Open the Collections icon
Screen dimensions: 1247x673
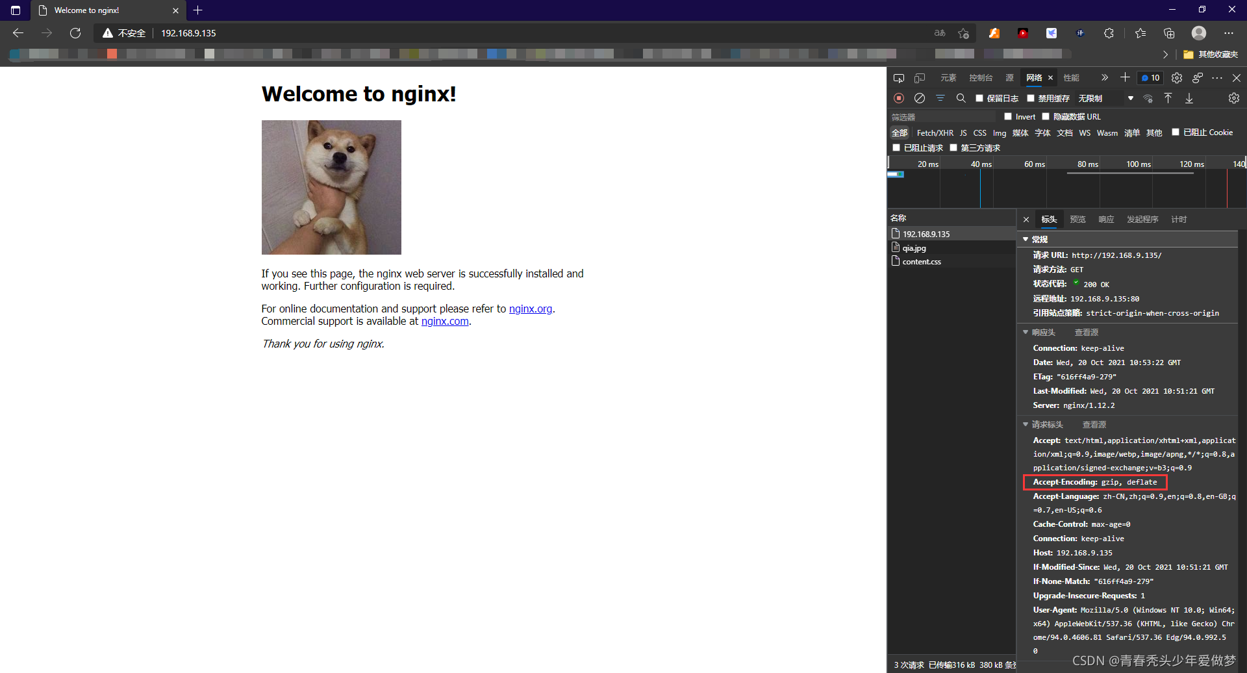(1169, 33)
